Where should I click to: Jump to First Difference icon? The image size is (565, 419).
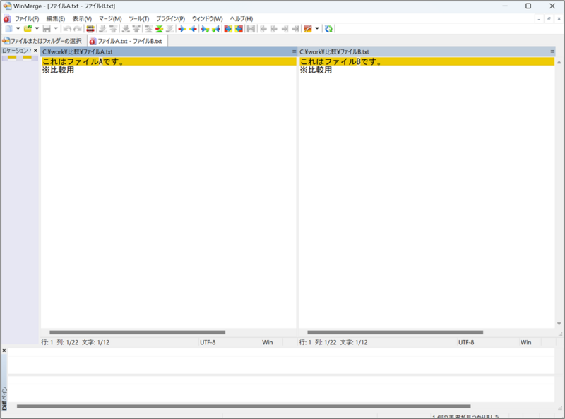pyautogui.click(x=148, y=29)
